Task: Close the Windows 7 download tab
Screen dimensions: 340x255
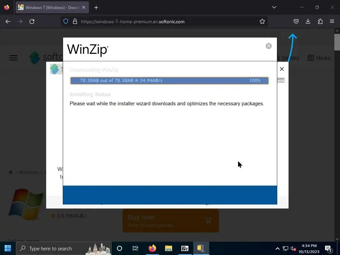Action: pyautogui.click(x=84, y=7)
